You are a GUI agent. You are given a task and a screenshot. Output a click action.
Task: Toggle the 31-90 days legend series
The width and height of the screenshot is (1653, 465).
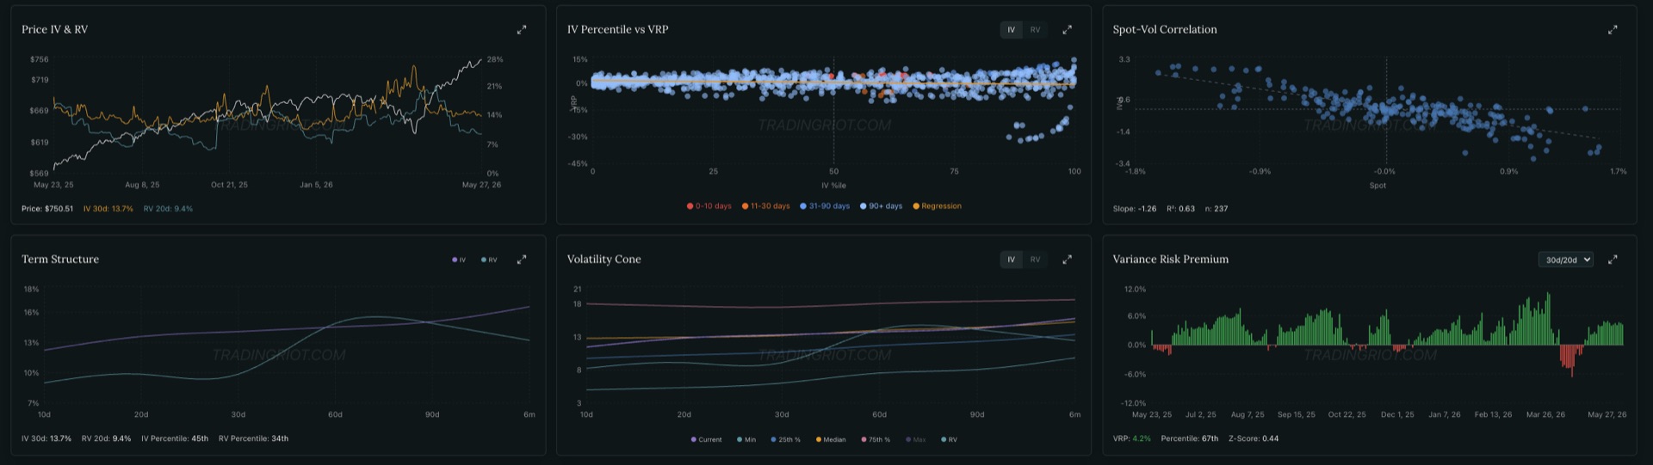825,206
